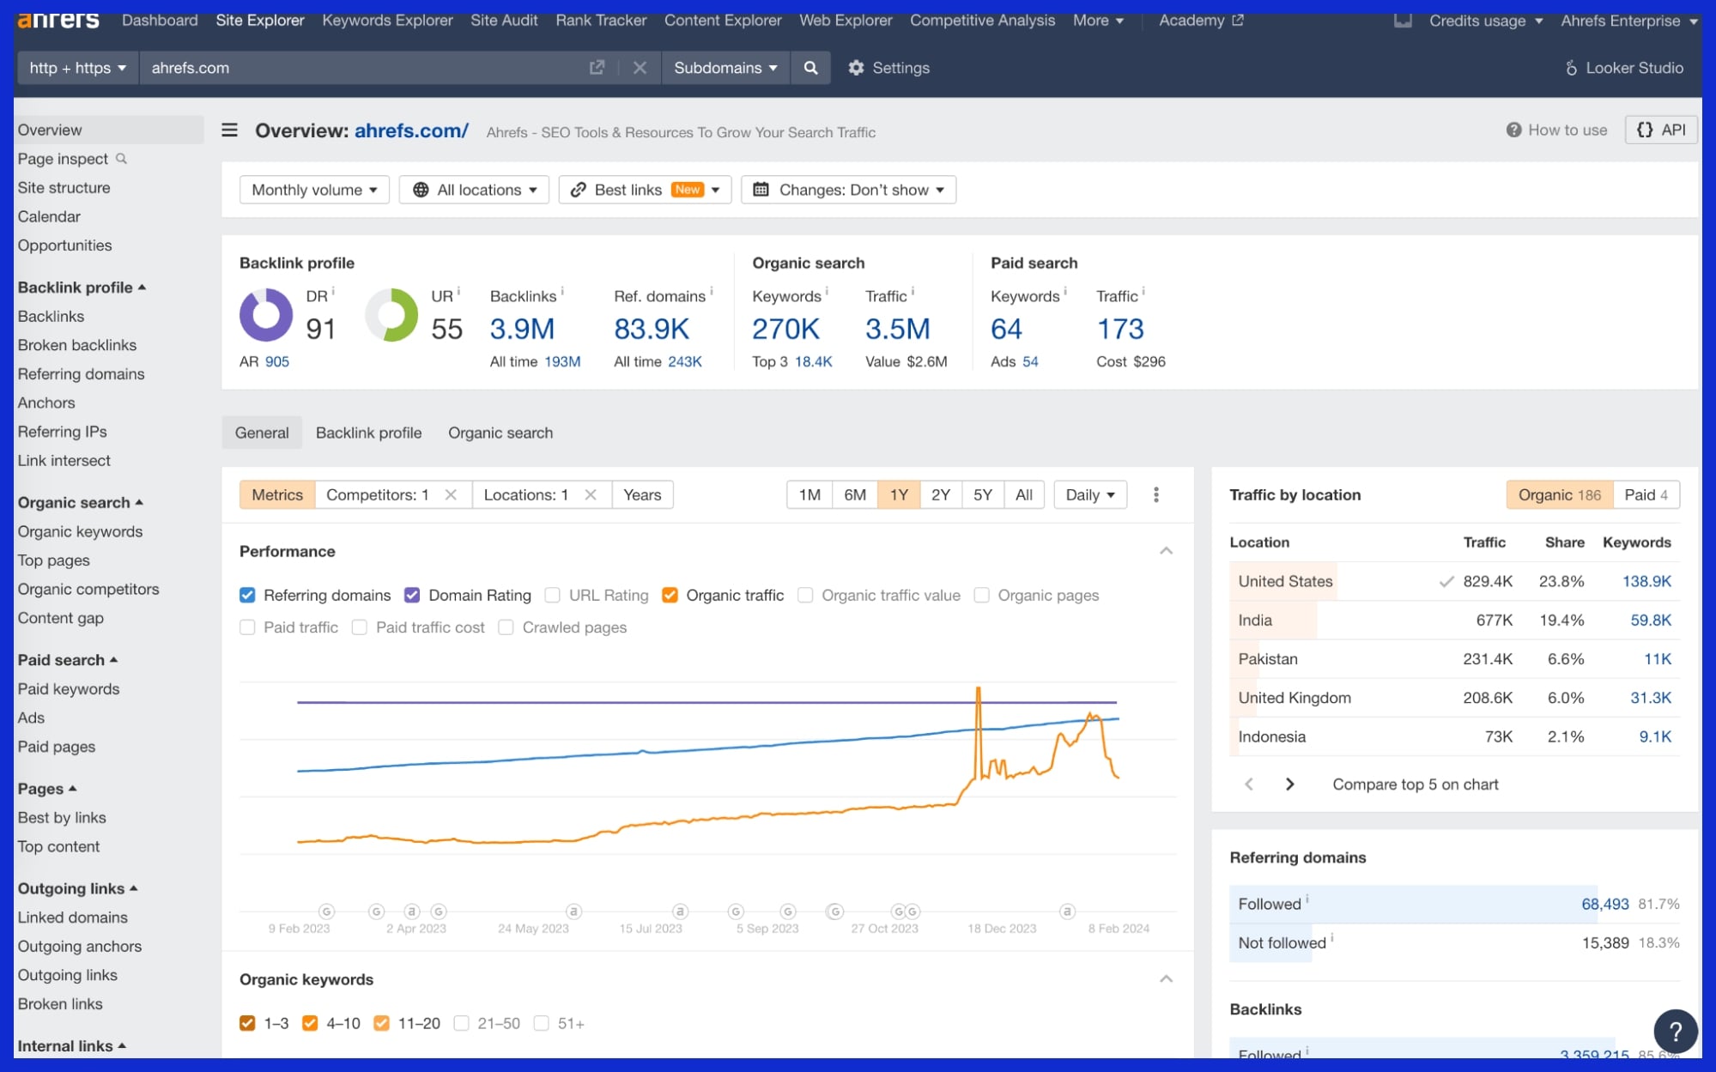1716x1072 pixels.
Task: Enable URL Rating metric
Action: (x=553, y=595)
